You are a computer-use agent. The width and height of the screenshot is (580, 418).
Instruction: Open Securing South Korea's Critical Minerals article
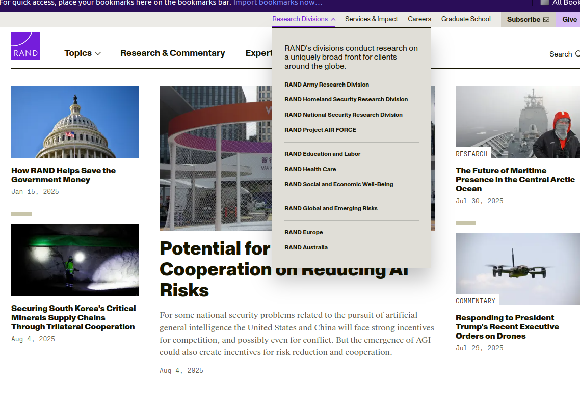(73, 318)
